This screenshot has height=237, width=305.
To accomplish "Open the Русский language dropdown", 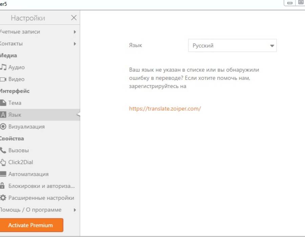I will (232, 46).
